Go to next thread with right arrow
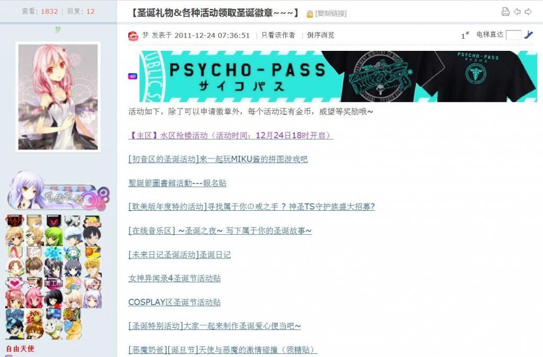 (528, 12)
